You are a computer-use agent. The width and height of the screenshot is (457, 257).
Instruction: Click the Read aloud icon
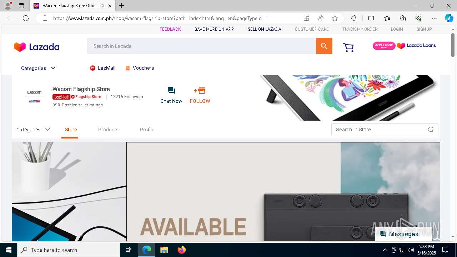click(321, 18)
